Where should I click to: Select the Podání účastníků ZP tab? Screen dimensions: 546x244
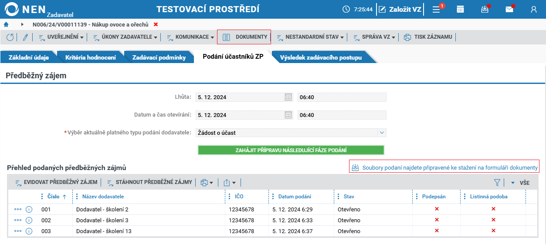pos(233,57)
